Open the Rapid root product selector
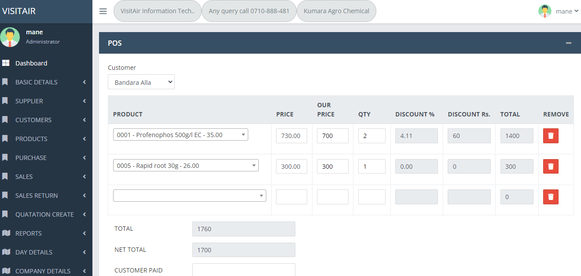581x276 pixels. click(x=186, y=166)
